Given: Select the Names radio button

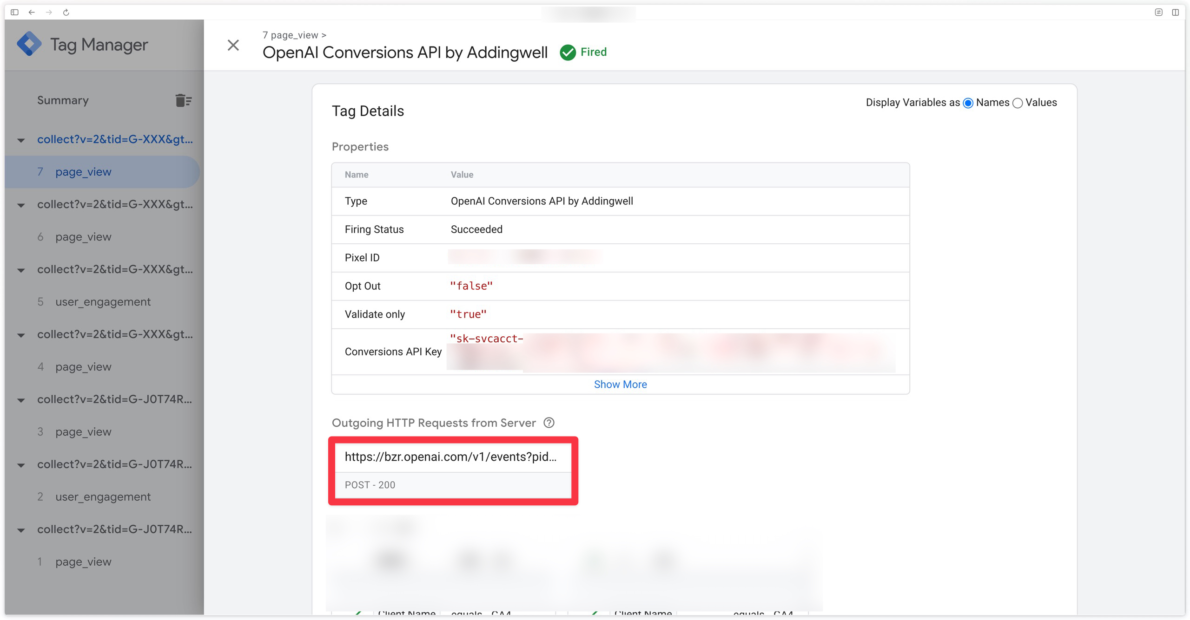Looking at the screenshot, I should pyautogui.click(x=968, y=103).
